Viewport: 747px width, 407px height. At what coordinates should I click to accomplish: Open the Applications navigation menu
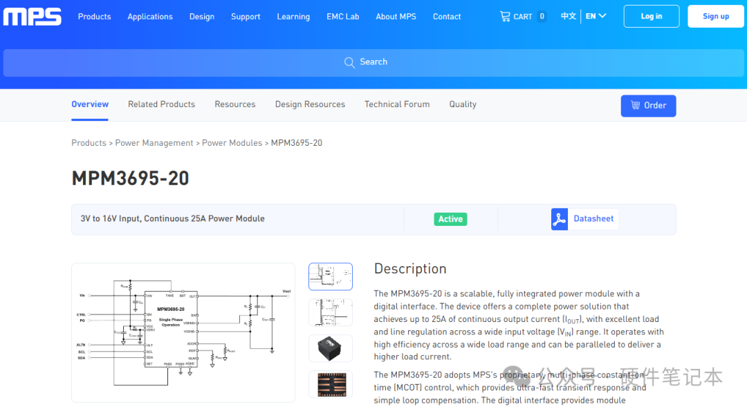[x=150, y=17]
